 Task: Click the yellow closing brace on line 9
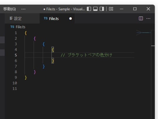pyautogui.click(x=26, y=78)
